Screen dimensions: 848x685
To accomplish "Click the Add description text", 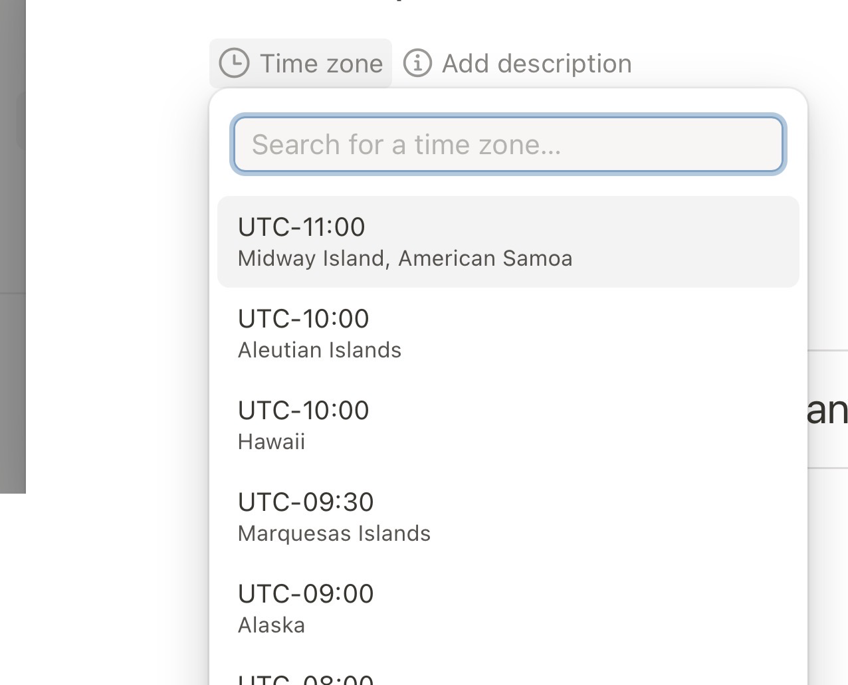I will [536, 64].
